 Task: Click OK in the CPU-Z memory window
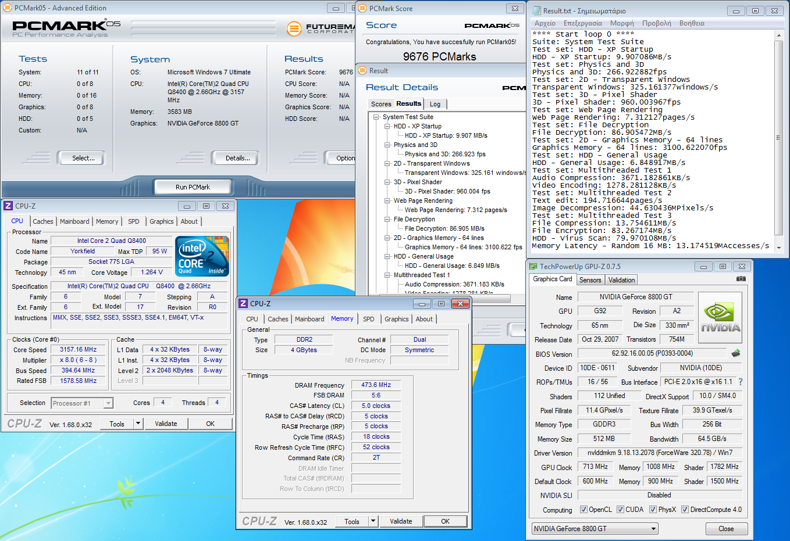pos(445,521)
